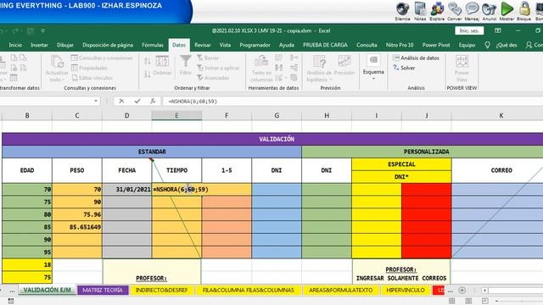Expand the Name Box dropdown arrow

coord(96,101)
